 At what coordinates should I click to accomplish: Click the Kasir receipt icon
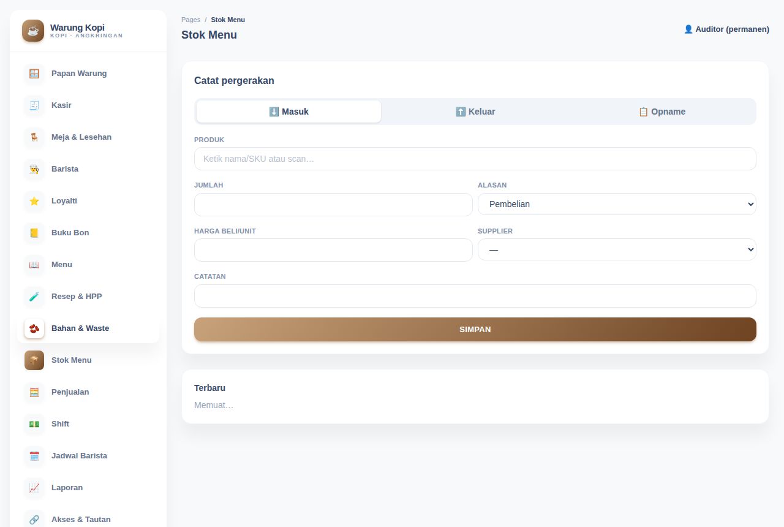tap(34, 105)
